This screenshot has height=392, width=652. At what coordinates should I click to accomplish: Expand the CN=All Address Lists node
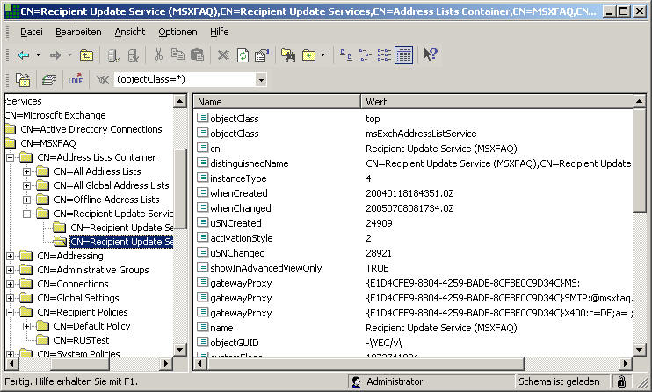[x=26, y=172]
